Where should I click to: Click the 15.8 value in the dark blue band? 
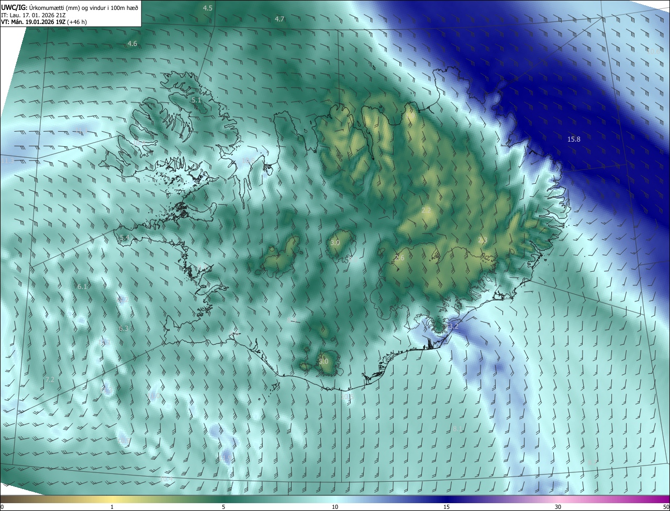(574, 139)
